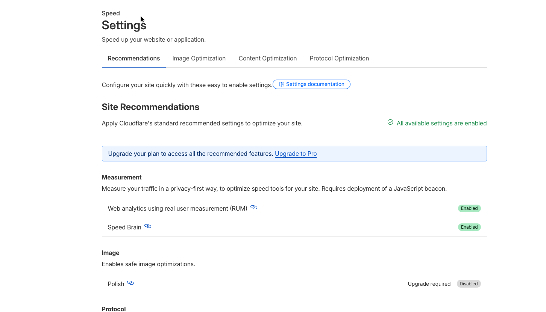Click the Web analytics using RUM text
546x312 pixels.
[177, 209]
